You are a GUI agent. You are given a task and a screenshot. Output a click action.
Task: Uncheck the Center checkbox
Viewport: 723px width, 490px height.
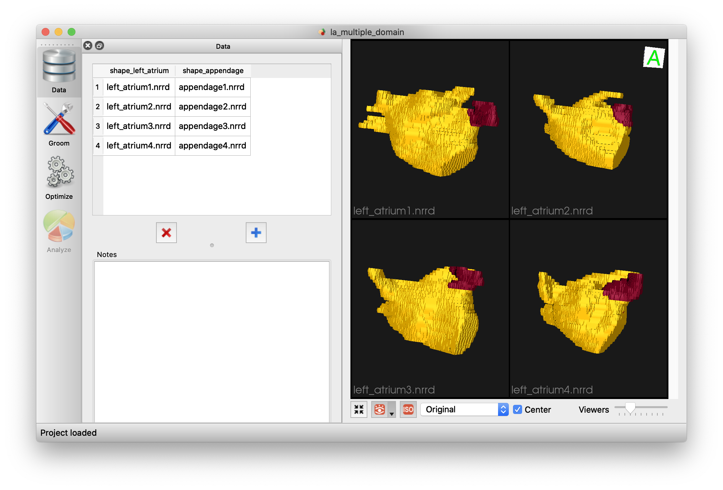[x=518, y=409]
